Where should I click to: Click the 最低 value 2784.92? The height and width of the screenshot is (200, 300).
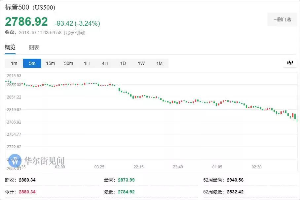126,192
